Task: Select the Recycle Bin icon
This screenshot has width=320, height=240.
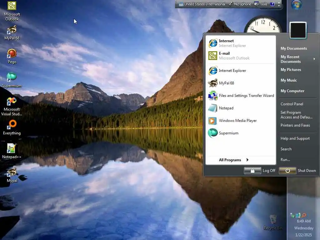Action: (x=273, y=222)
